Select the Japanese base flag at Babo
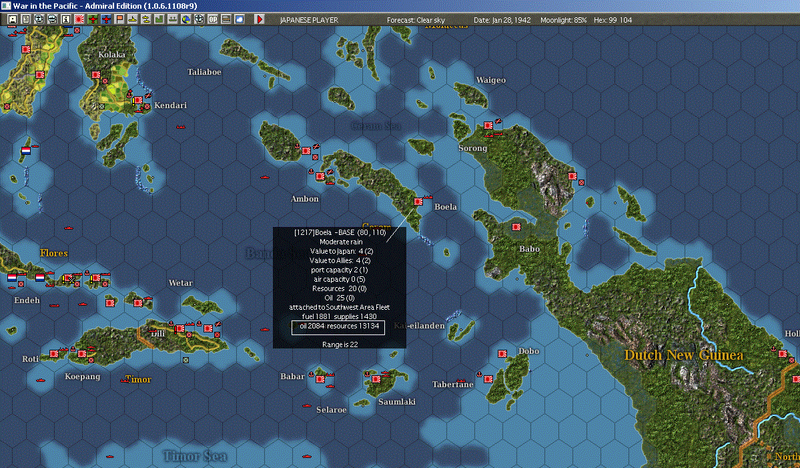 (x=516, y=226)
